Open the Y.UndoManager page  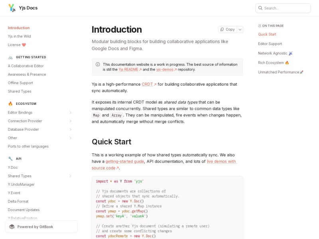click(x=21, y=184)
